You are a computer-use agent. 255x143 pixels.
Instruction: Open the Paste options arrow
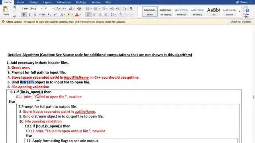[10, 9]
